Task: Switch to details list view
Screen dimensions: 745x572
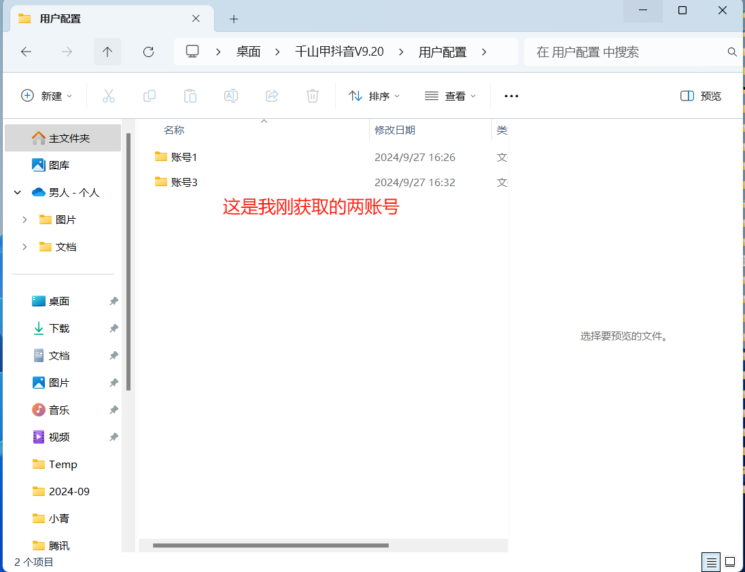Action: (711, 562)
